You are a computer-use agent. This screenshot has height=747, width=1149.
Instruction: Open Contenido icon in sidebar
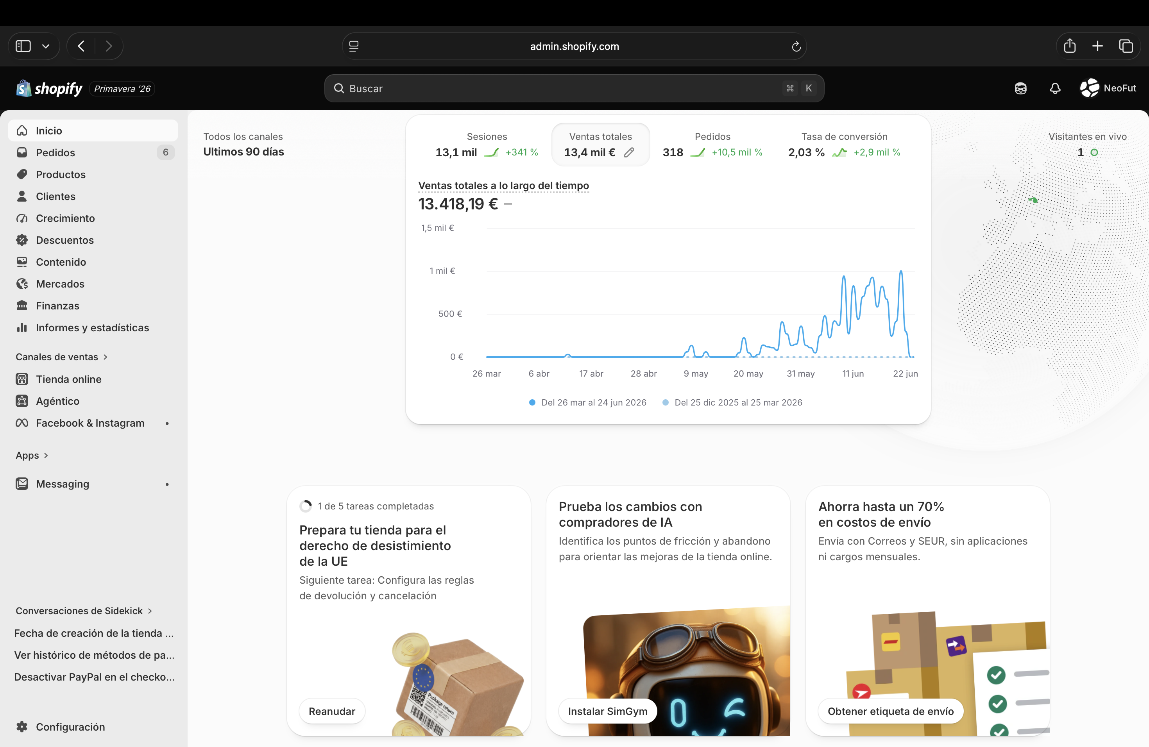[22, 262]
